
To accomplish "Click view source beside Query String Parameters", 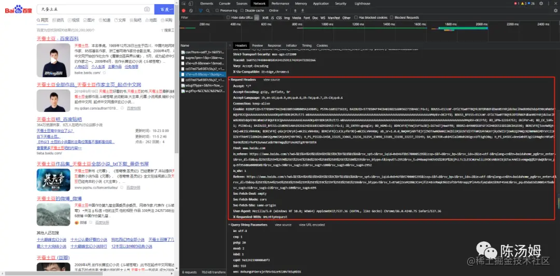I will coord(283,225).
